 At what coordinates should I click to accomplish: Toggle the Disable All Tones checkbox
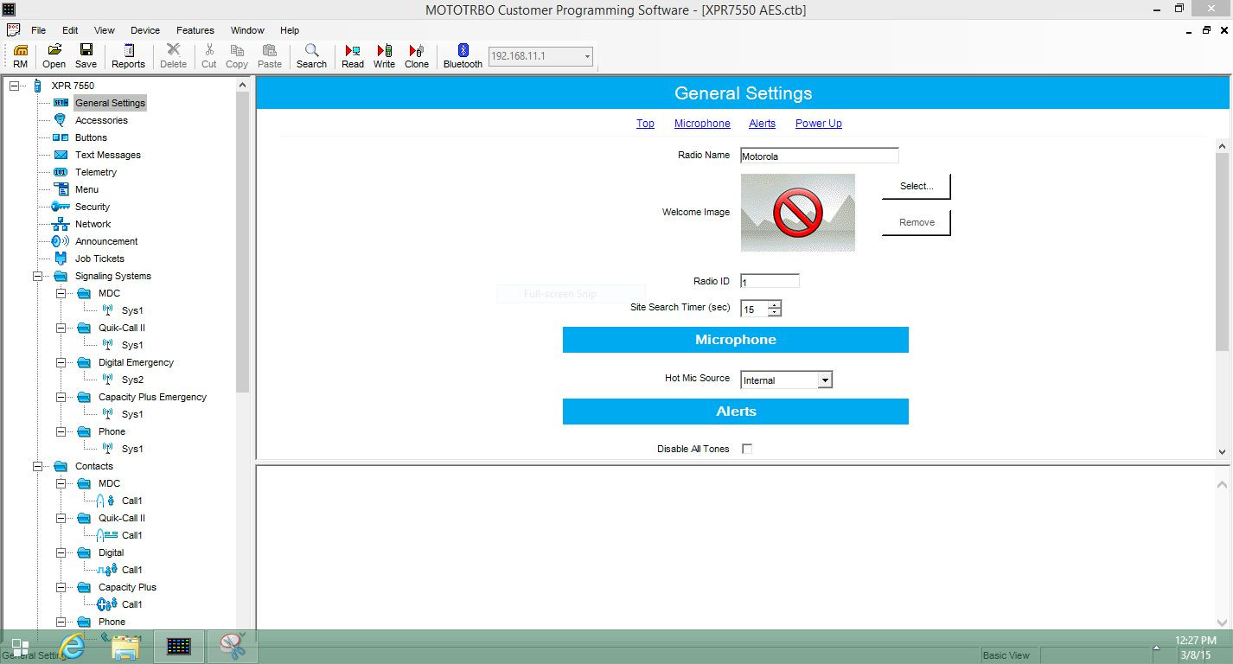point(747,449)
